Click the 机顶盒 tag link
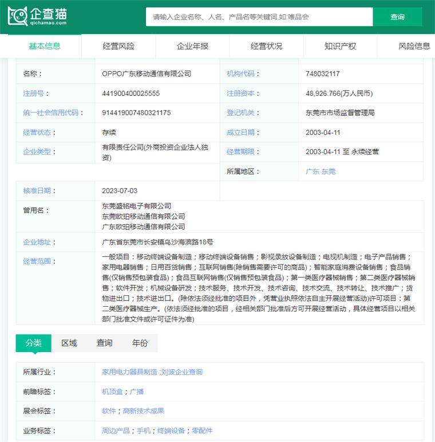 [x=112, y=392]
